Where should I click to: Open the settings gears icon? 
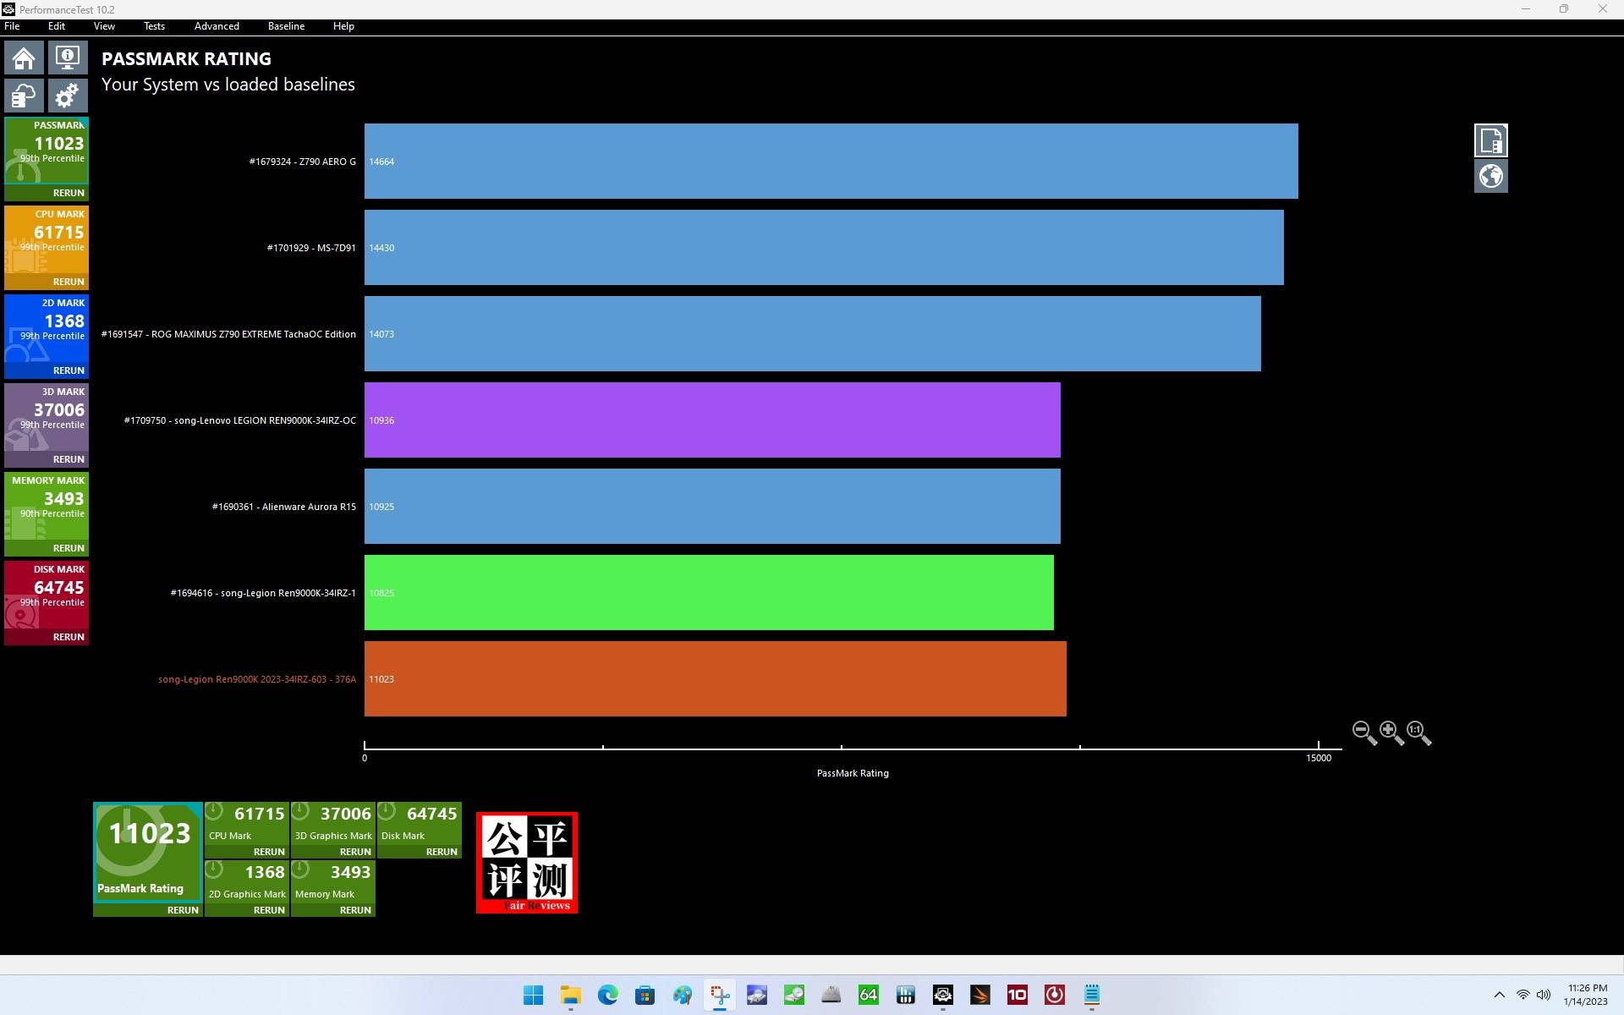68,96
